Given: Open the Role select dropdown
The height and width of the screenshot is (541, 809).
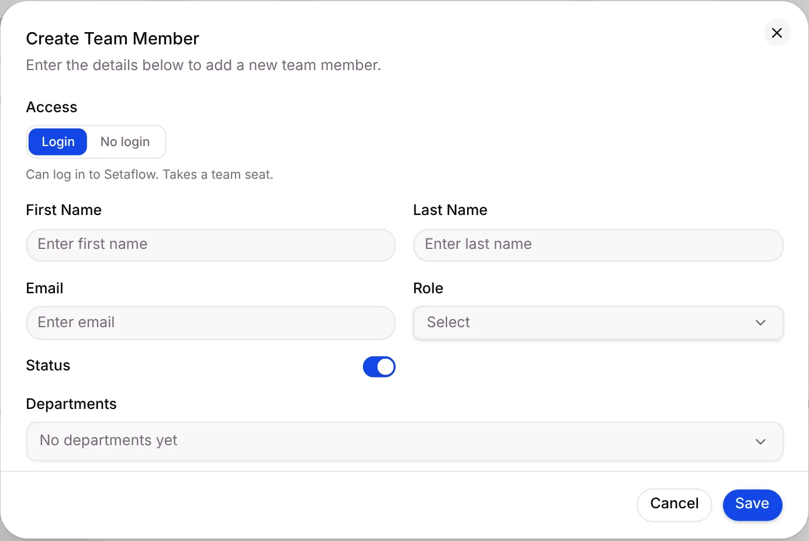Looking at the screenshot, I should click(x=598, y=323).
